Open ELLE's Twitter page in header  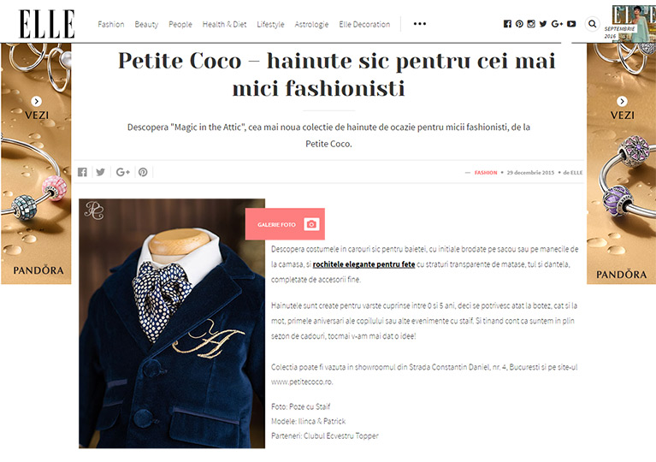(x=543, y=24)
